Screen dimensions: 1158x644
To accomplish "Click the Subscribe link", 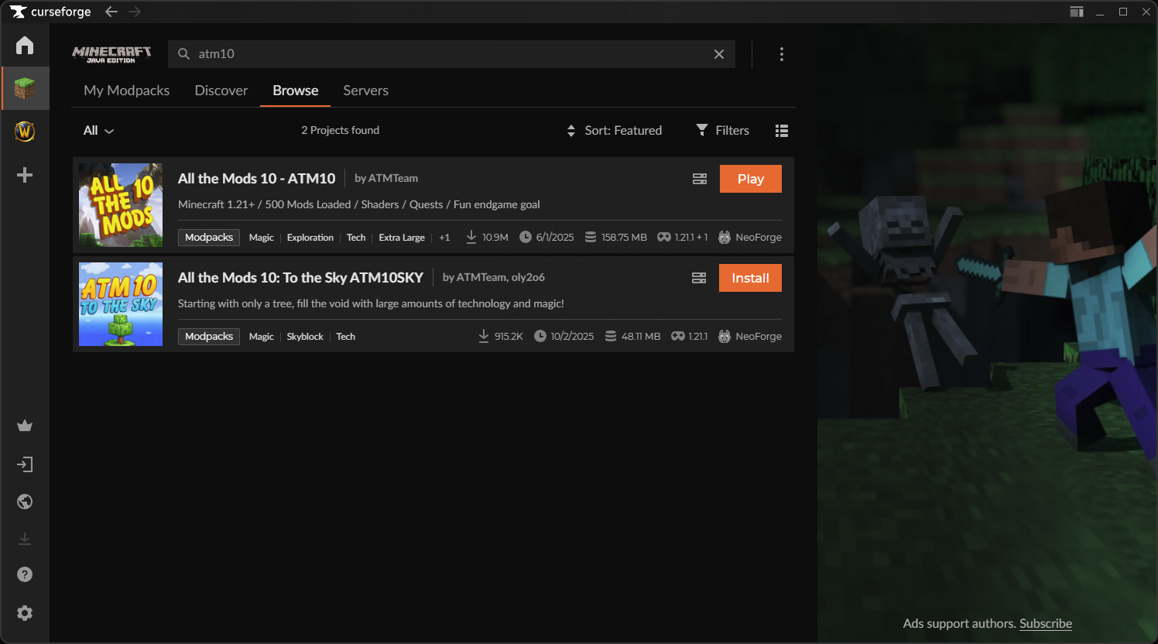I will (1045, 624).
